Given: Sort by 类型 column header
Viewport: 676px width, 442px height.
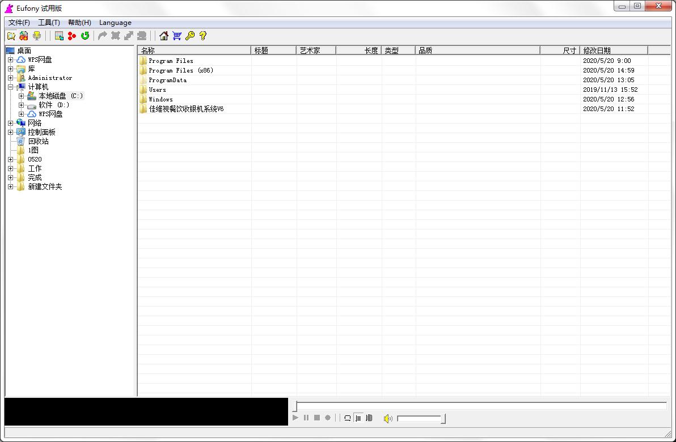Looking at the screenshot, I should (x=398, y=50).
